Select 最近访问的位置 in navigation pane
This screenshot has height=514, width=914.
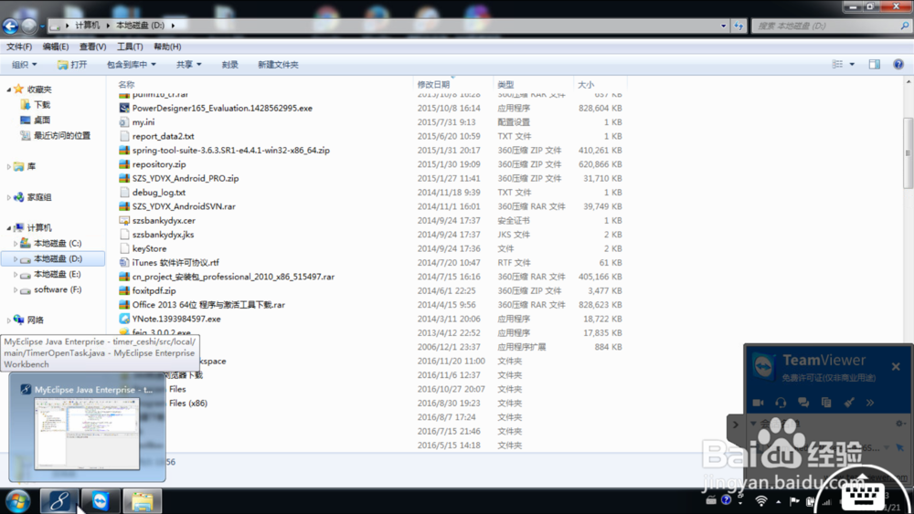[62, 136]
